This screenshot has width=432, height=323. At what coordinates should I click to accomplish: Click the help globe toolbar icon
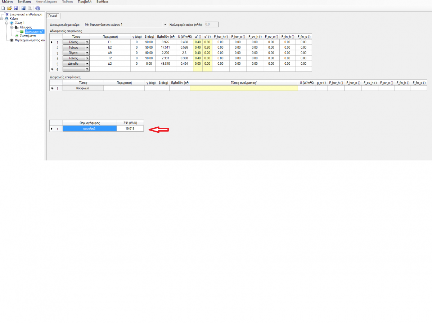[37, 8]
